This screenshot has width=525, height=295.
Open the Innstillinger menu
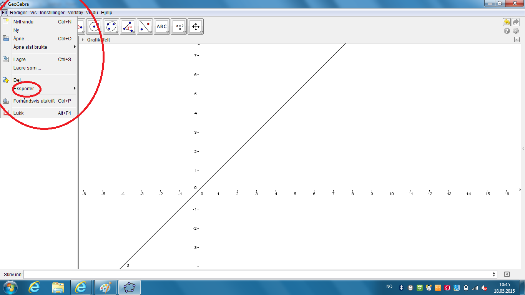pyautogui.click(x=52, y=13)
